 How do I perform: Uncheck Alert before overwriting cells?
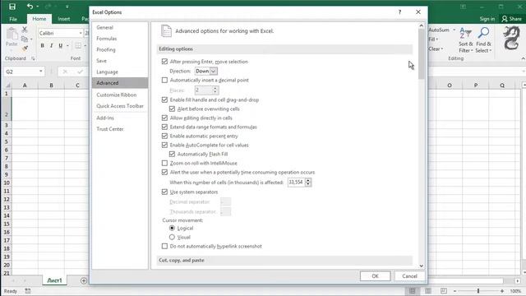pos(172,109)
